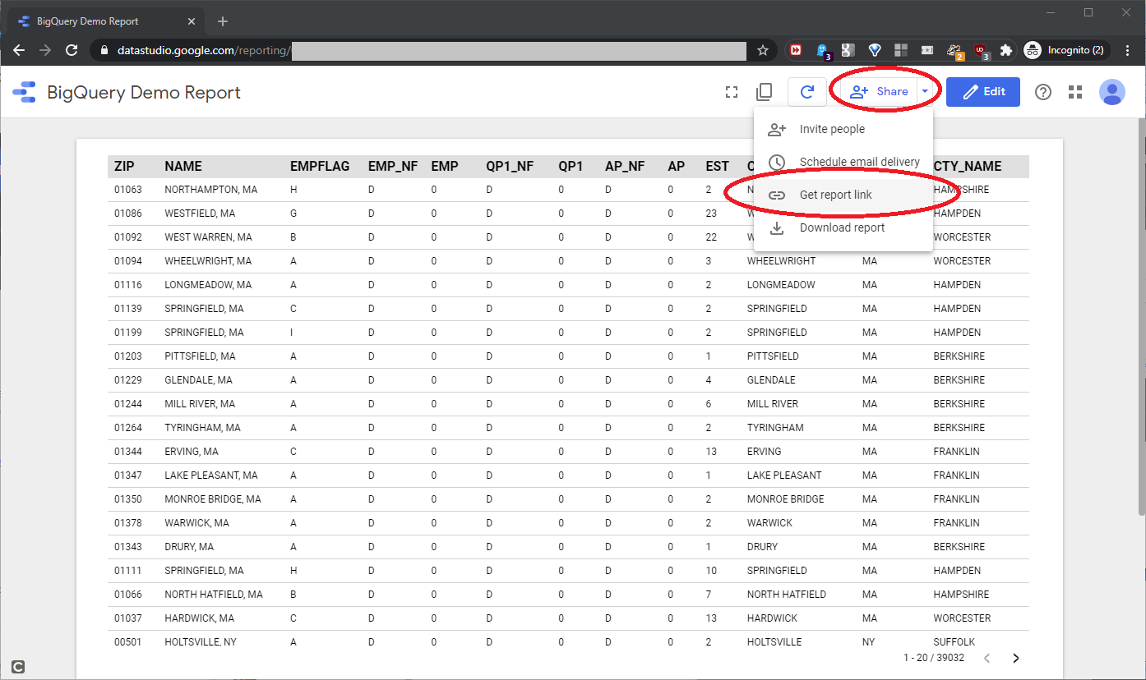This screenshot has width=1146, height=680.
Task: Click the Edit button
Action: (x=983, y=92)
